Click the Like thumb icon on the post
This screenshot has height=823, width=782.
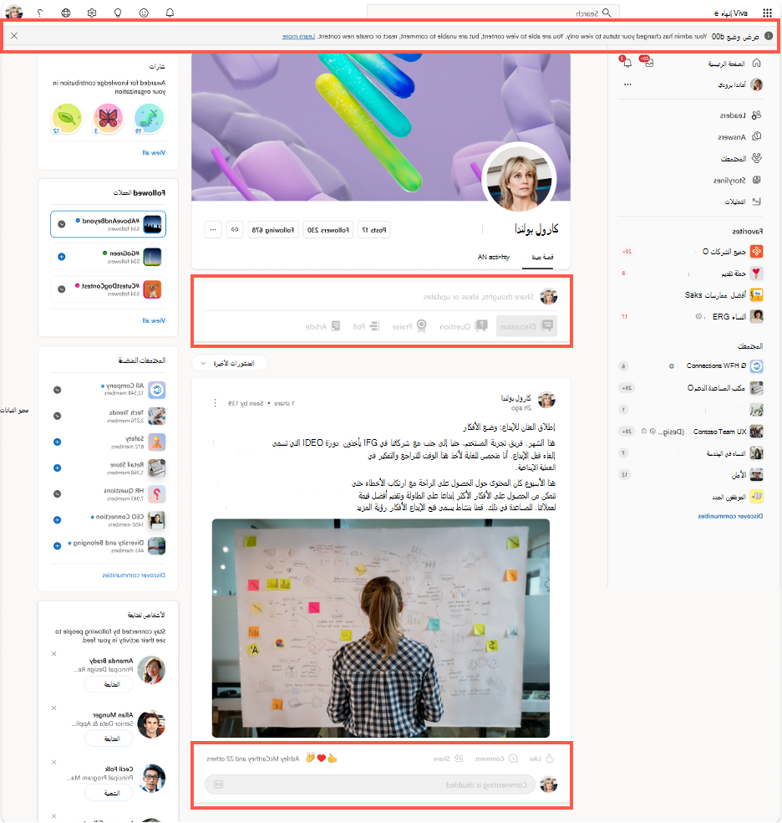(x=549, y=759)
